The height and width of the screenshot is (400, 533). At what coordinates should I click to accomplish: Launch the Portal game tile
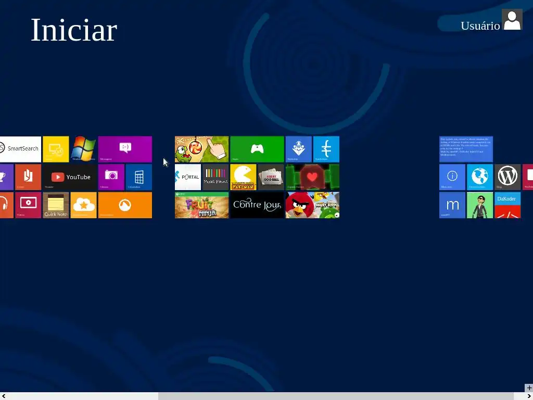188,177
